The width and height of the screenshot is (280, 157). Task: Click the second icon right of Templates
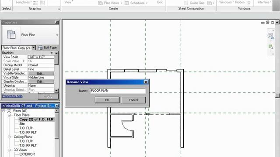42,3
